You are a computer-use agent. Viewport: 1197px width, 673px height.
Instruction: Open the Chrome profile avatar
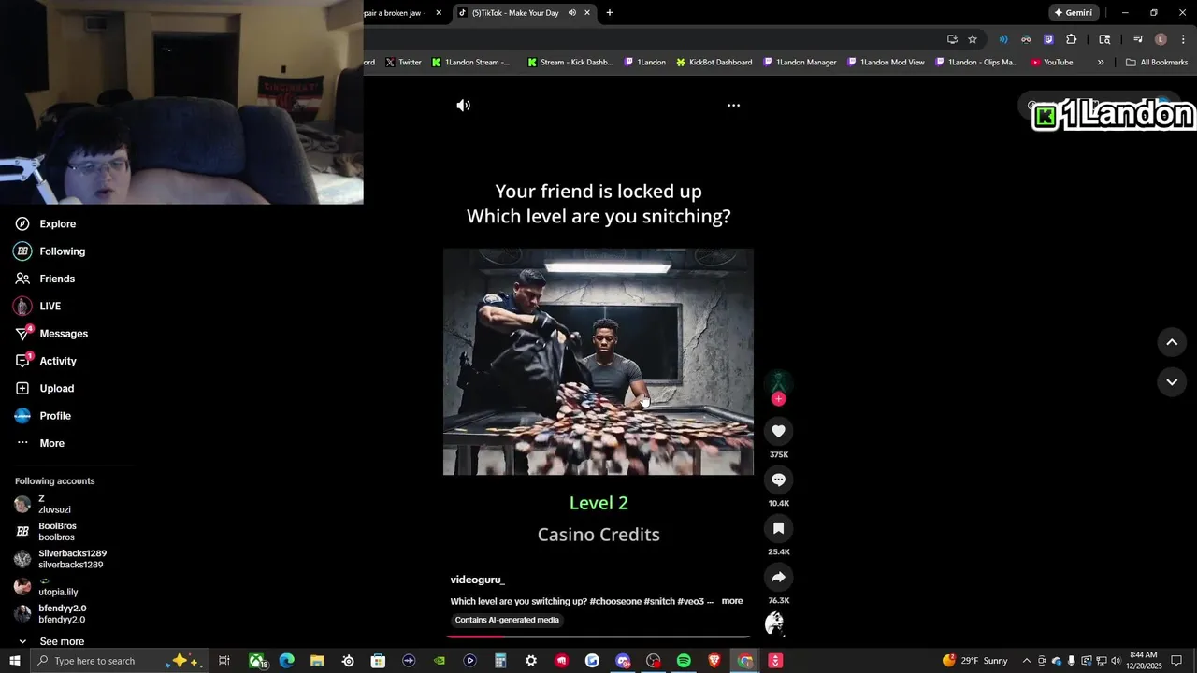click(x=1161, y=39)
